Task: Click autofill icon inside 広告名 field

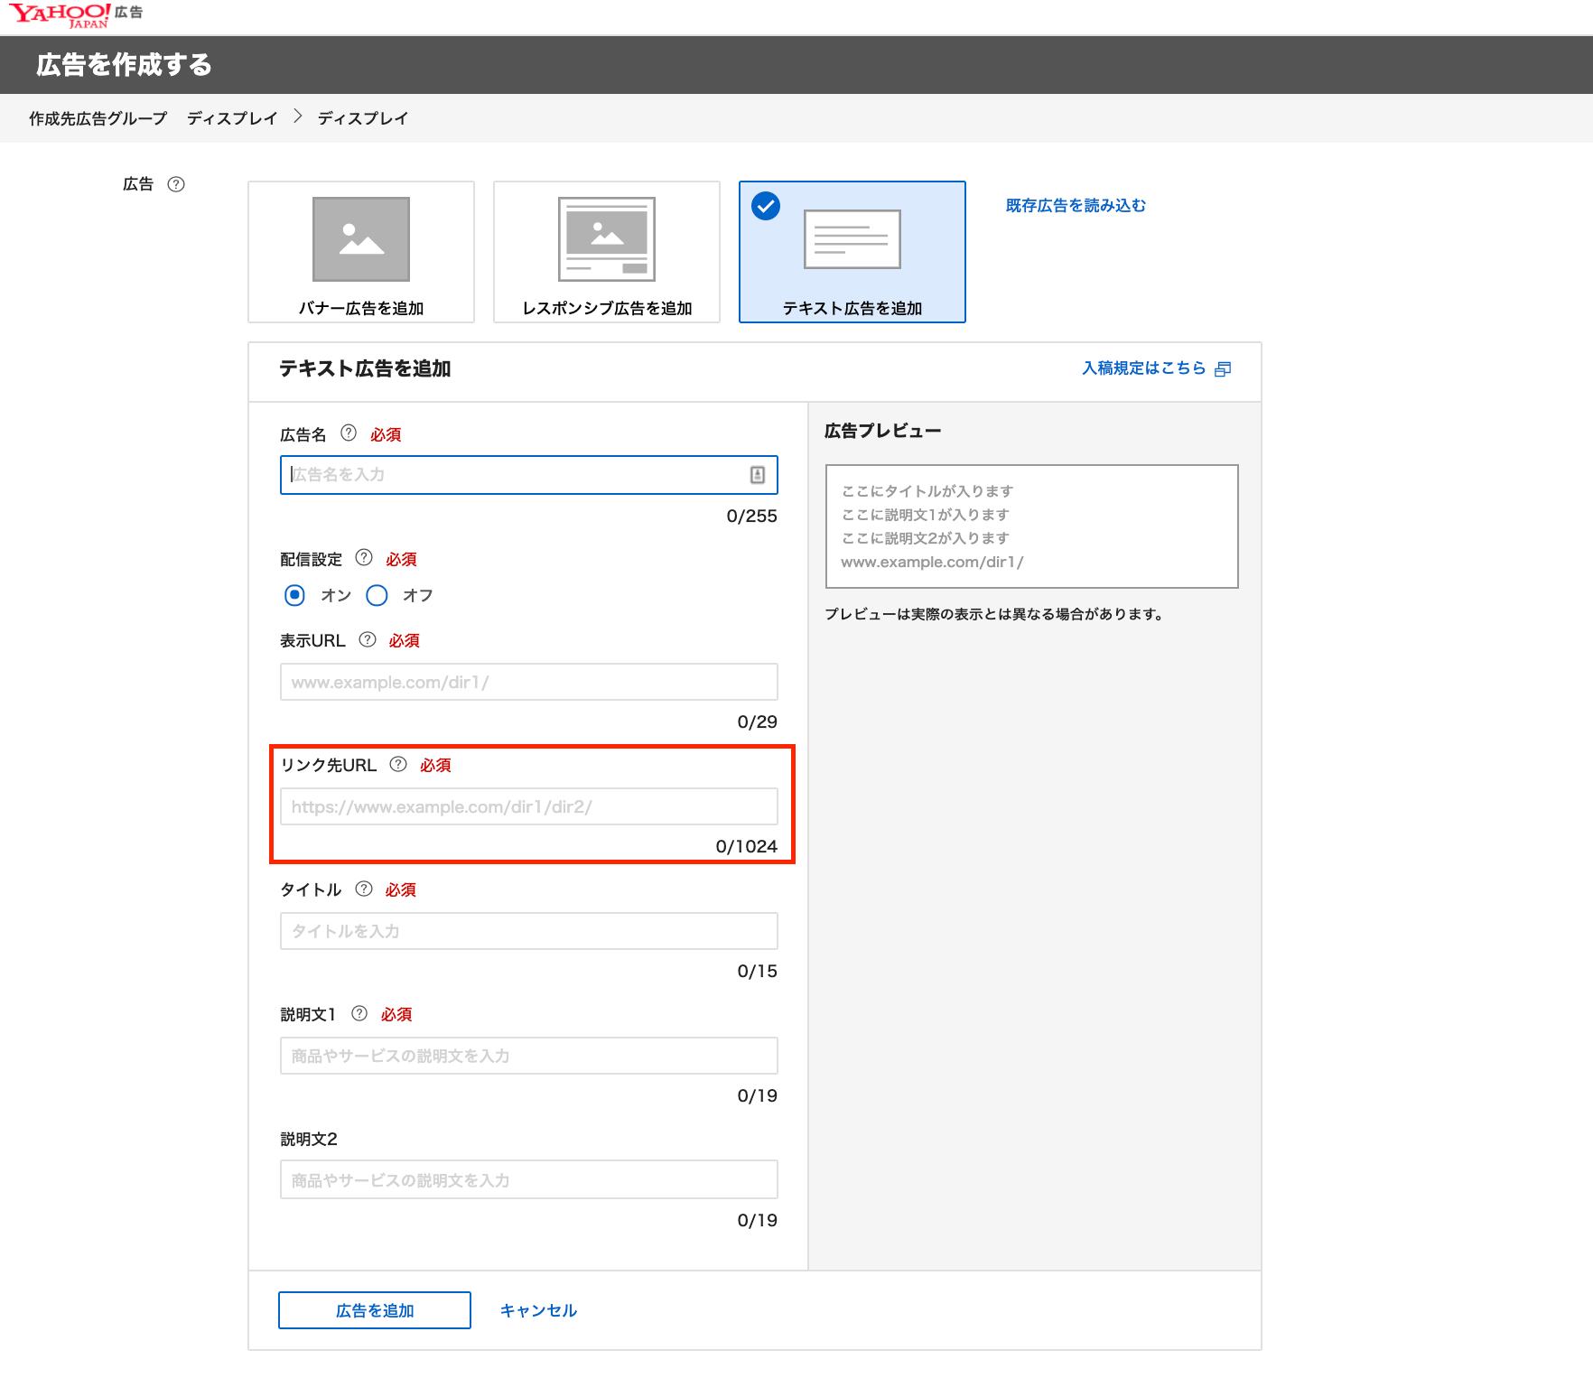Action: (758, 475)
